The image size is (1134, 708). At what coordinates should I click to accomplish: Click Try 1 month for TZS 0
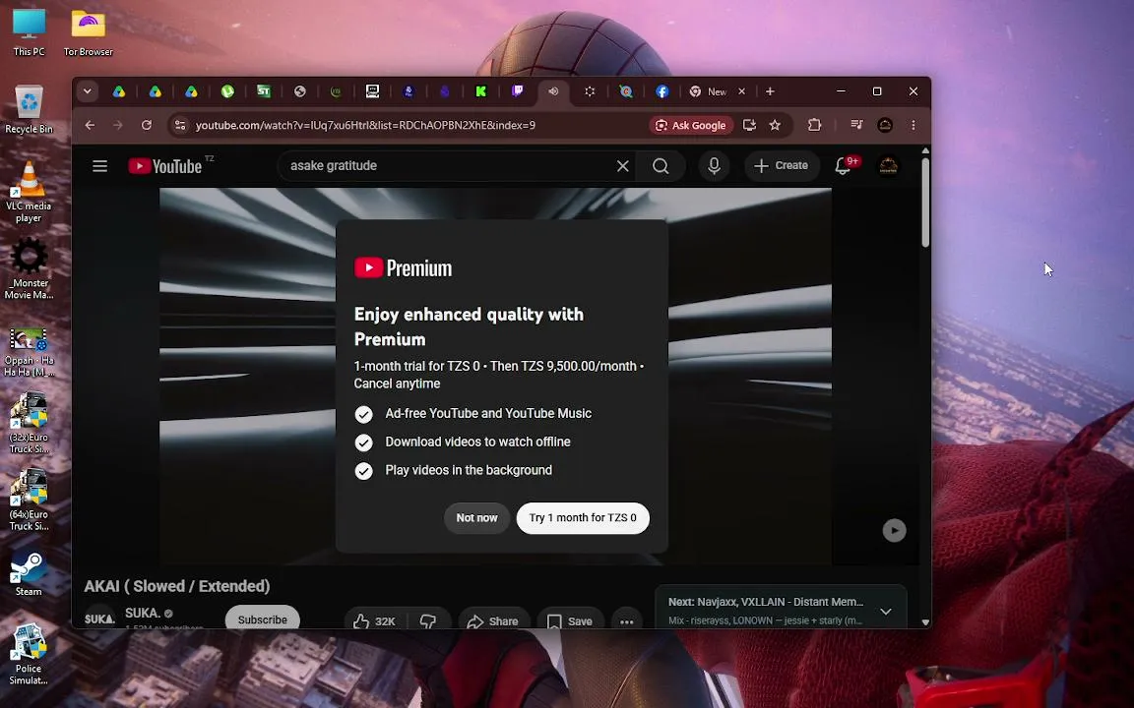583,518
